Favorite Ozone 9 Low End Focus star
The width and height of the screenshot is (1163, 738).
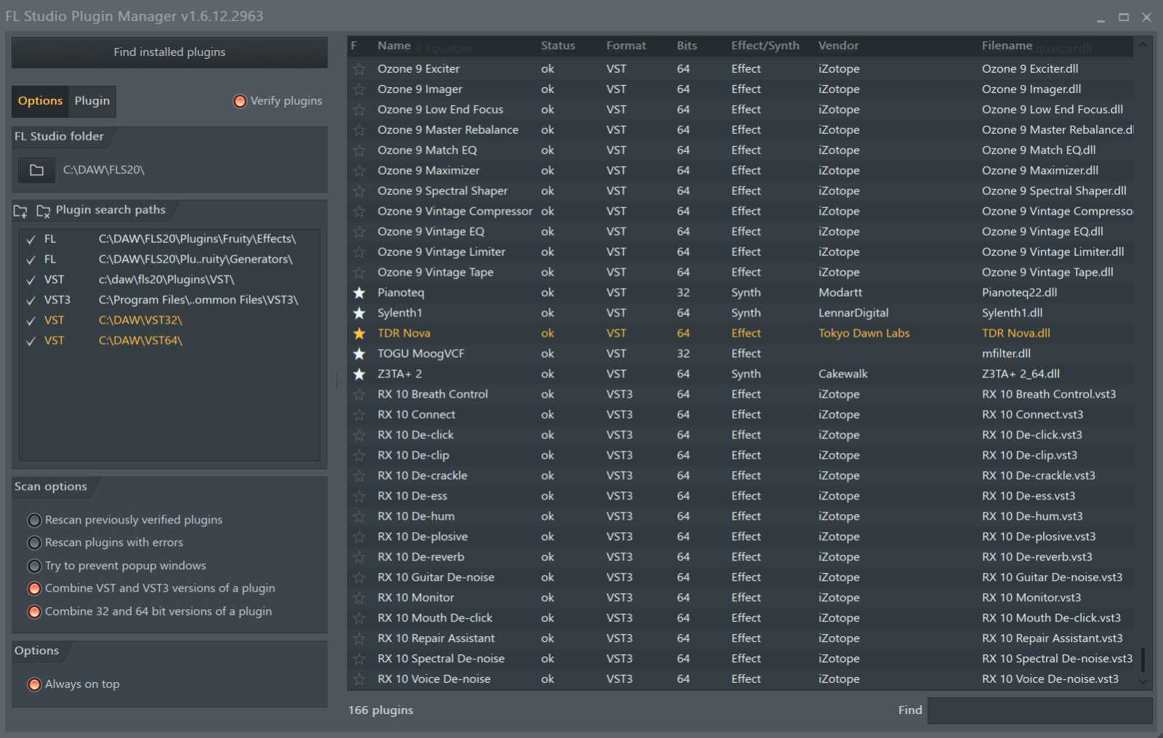359,110
